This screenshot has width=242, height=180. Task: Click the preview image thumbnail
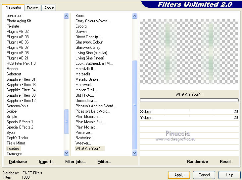click(189, 51)
